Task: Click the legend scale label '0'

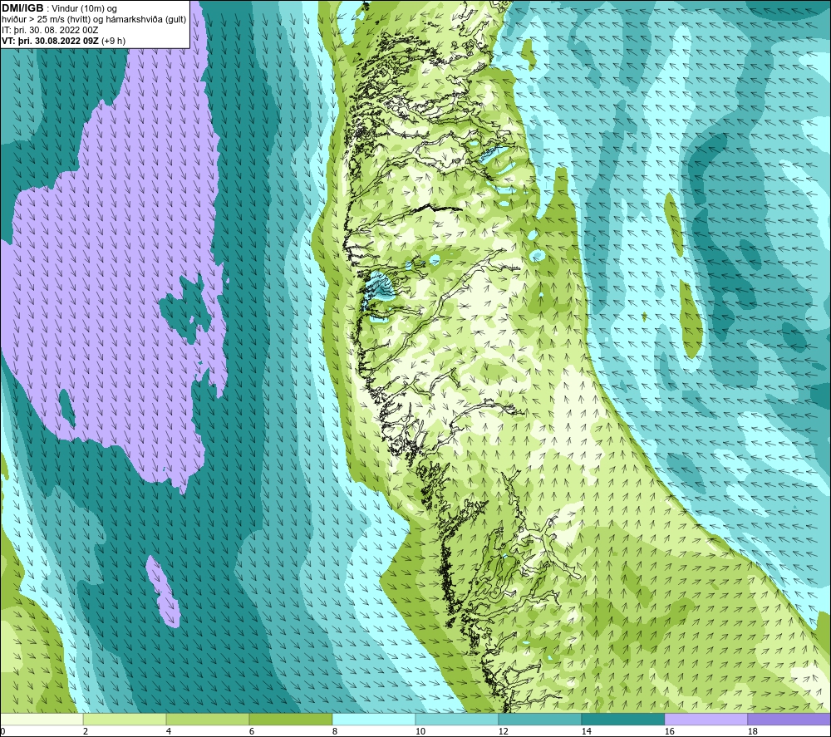Action: click(x=2, y=731)
